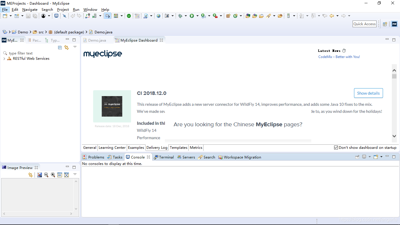
Task: Click the New Java Class icon
Action: point(235,16)
